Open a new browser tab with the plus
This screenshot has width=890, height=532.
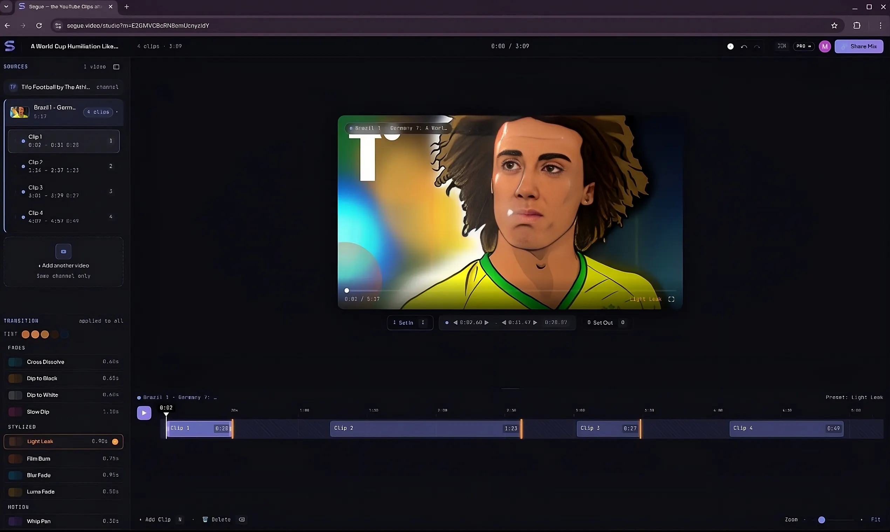pyautogui.click(x=127, y=7)
